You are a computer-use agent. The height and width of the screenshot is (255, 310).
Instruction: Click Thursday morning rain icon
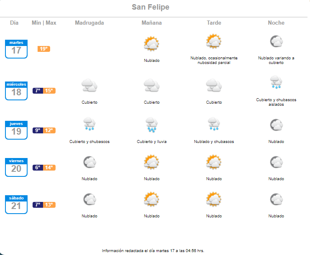pos(151,125)
